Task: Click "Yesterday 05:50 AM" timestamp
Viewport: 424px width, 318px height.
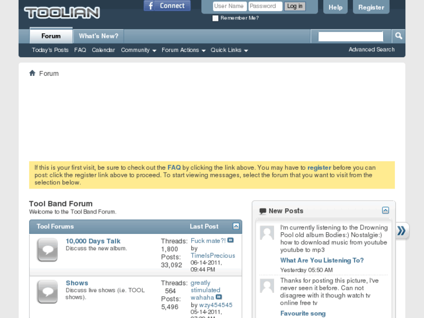Action: click(306, 270)
